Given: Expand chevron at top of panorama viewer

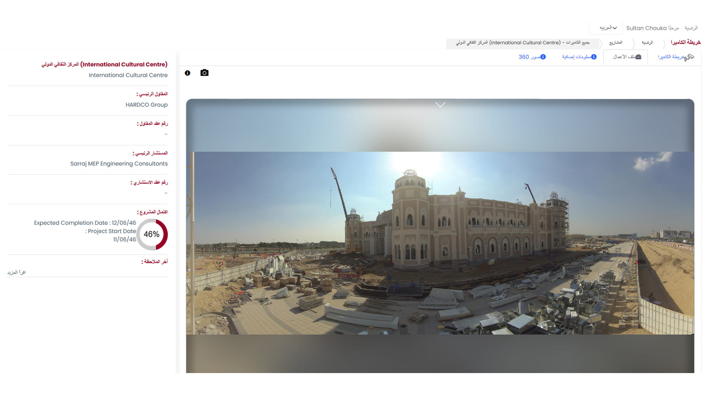Looking at the screenshot, I should (440, 105).
